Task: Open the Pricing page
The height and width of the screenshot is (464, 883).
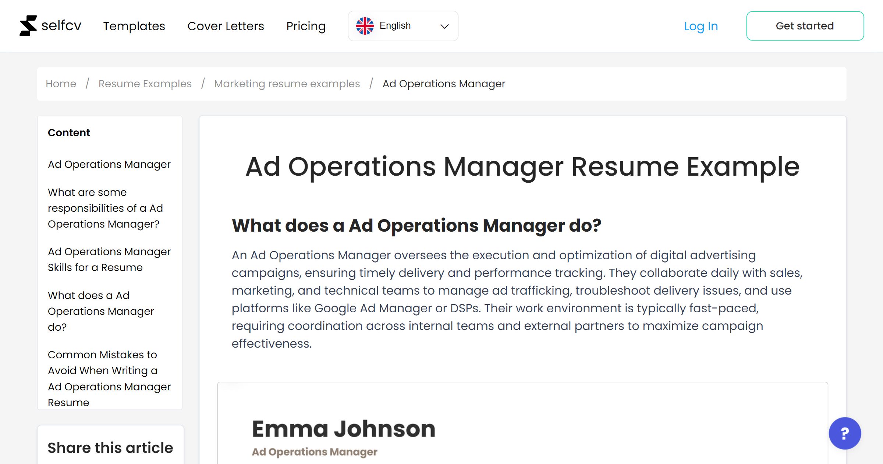Action: [306, 26]
